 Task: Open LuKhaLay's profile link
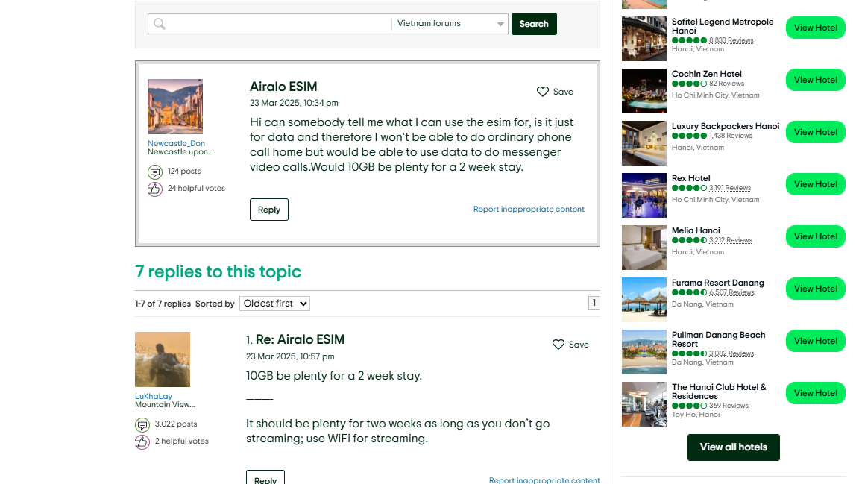point(154,396)
